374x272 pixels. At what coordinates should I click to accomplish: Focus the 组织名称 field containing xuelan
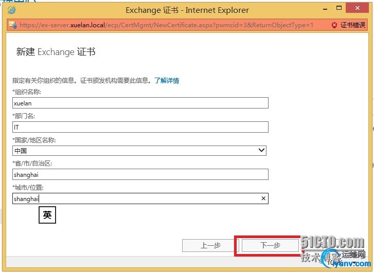(140, 103)
